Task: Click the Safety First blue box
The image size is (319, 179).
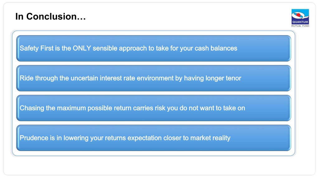Action: [154, 48]
